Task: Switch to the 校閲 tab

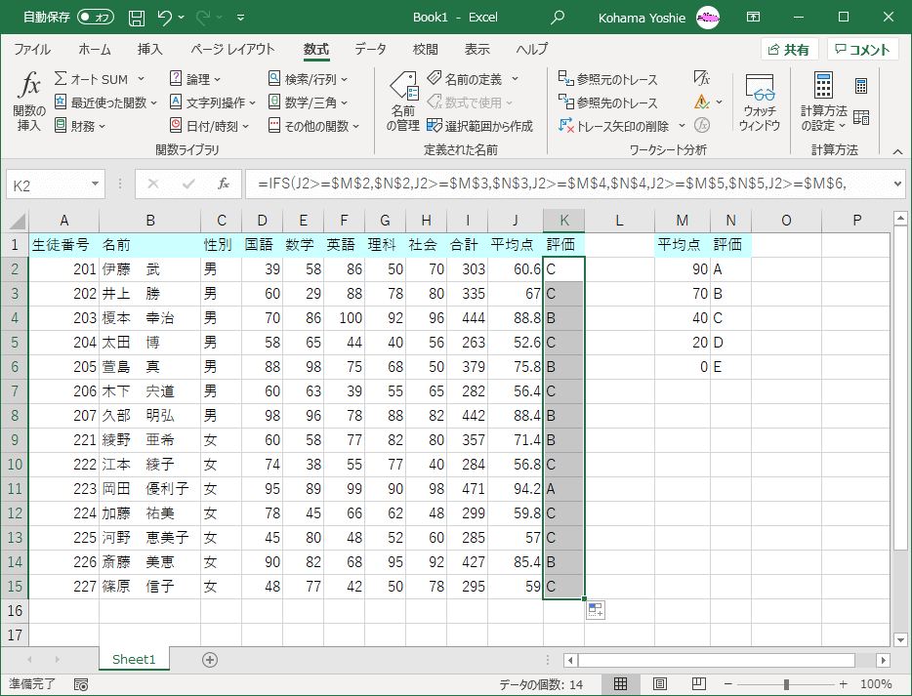Action: (425, 50)
